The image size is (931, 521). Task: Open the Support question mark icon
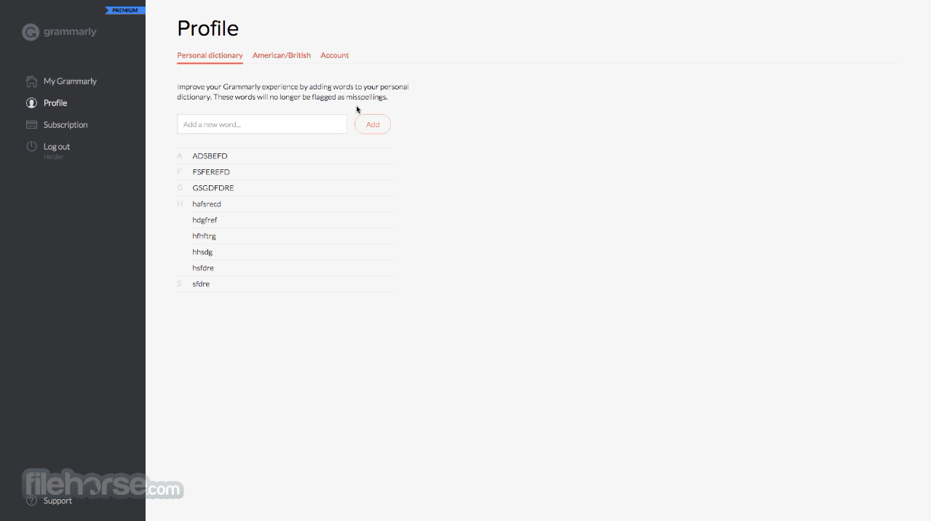[x=31, y=501]
